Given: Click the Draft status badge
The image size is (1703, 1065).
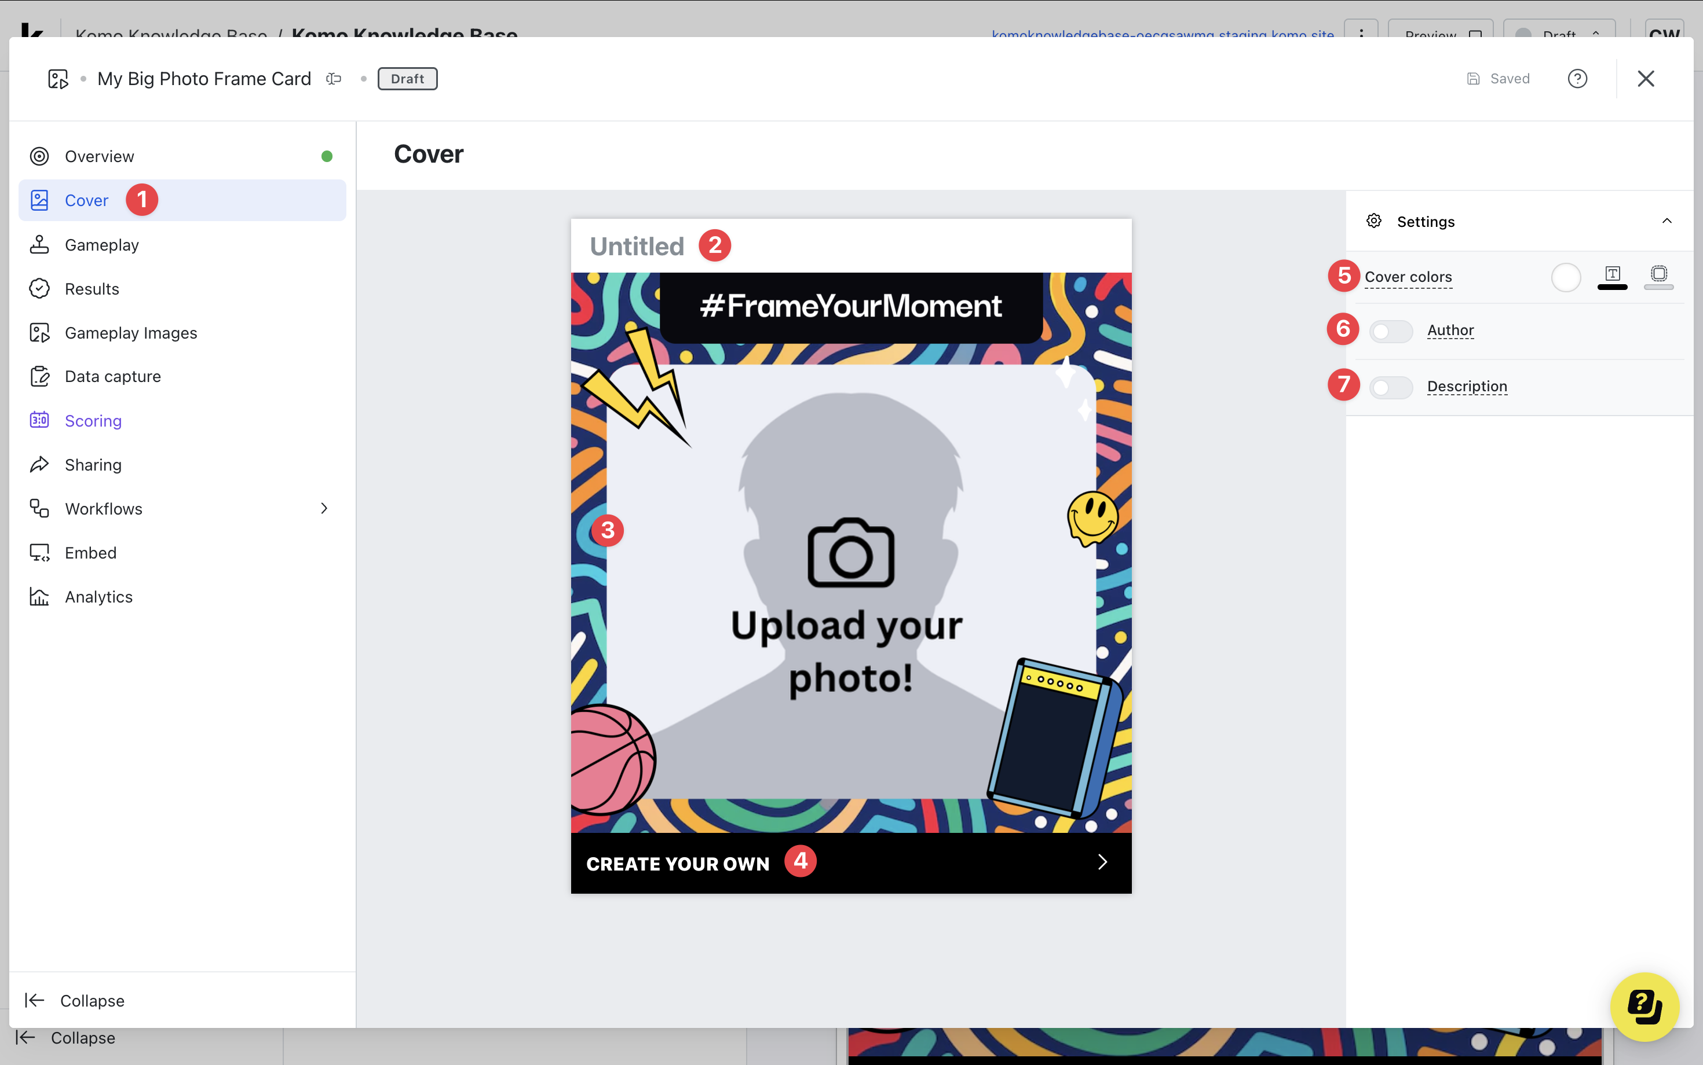Looking at the screenshot, I should pyautogui.click(x=407, y=79).
